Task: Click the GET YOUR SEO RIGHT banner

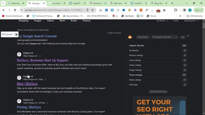Action: pyautogui.click(x=160, y=106)
